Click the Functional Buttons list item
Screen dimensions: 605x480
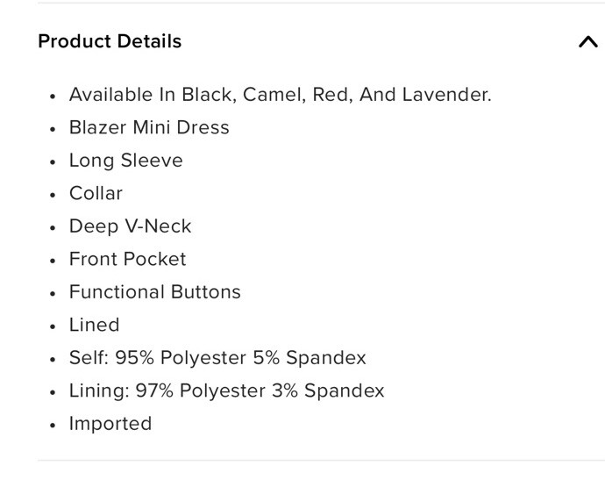[154, 292]
